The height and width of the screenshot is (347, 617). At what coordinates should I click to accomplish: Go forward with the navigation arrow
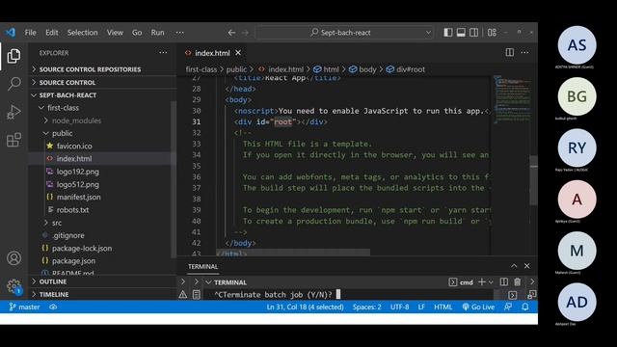(x=245, y=33)
